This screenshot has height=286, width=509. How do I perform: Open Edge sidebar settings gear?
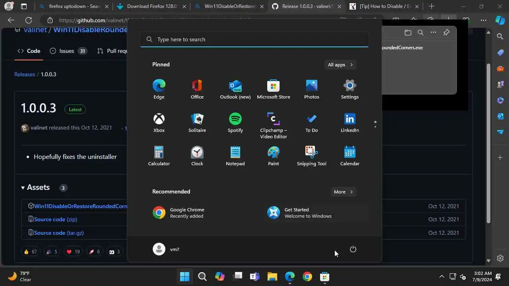500,258
